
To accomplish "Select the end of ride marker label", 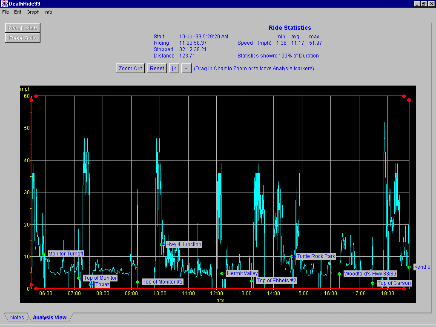I will 422,267.
